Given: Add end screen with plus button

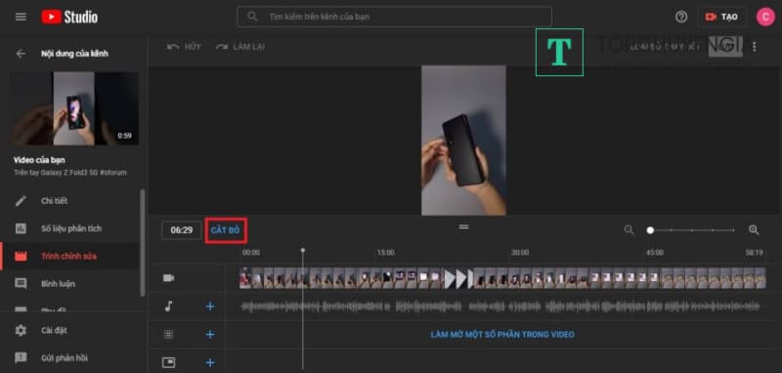Looking at the screenshot, I should pyautogui.click(x=210, y=362).
